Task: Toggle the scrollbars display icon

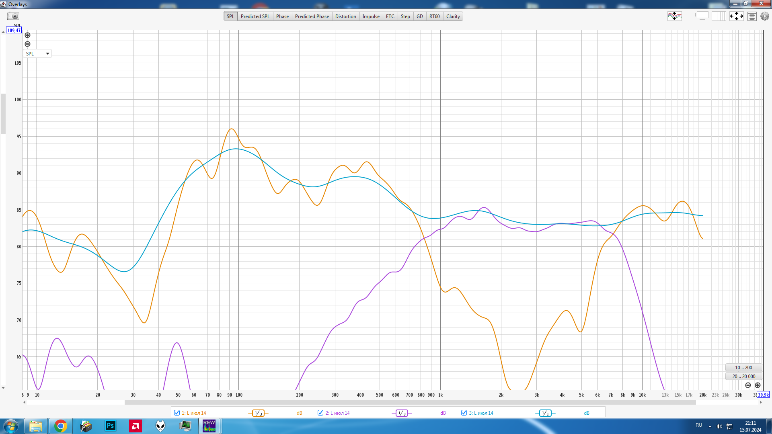Action: tap(702, 16)
